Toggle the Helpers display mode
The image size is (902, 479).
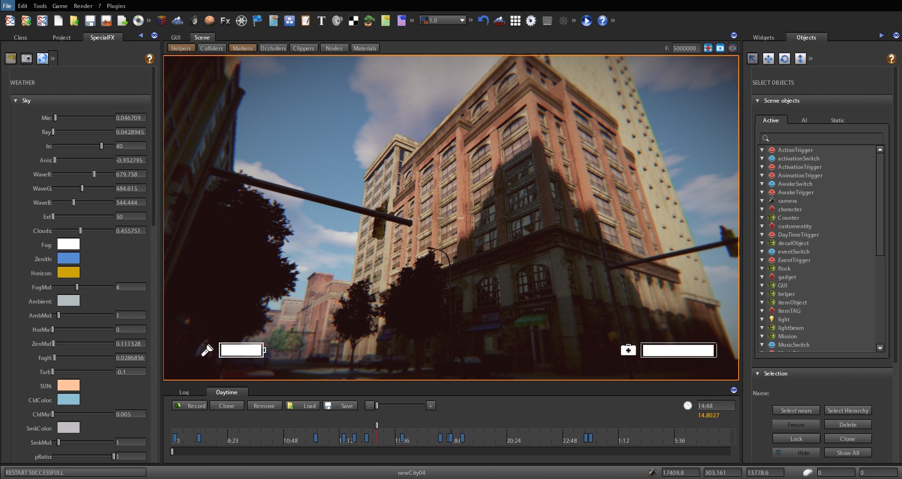click(x=181, y=48)
